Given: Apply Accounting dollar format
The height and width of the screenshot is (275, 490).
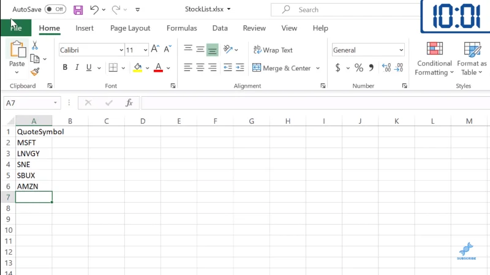Looking at the screenshot, I should click(x=338, y=67).
